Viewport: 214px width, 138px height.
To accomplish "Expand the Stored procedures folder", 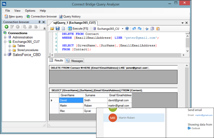I will (9, 50).
